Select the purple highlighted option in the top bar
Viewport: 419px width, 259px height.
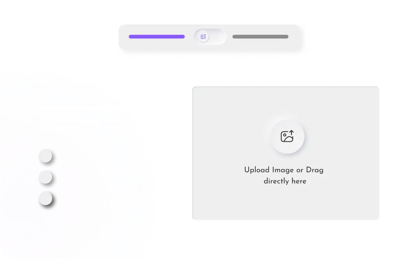click(x=157, y=37)
